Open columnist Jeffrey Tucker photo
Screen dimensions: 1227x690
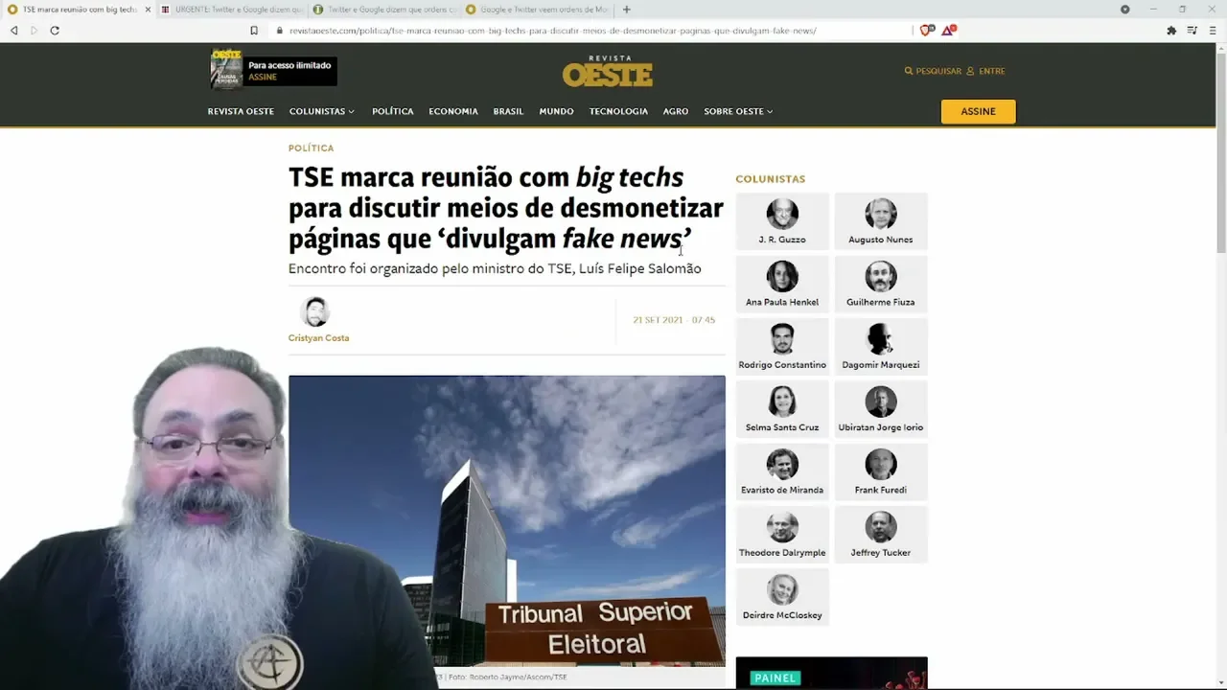[881, 527]
